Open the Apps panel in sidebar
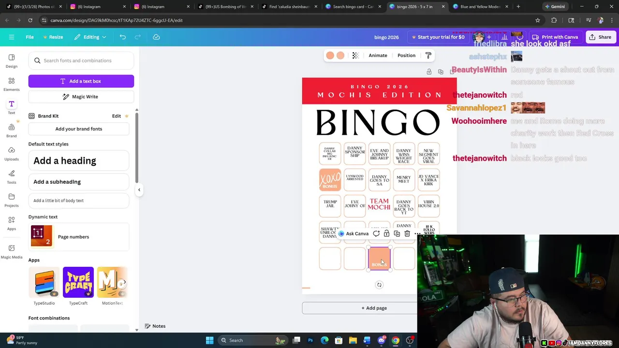The height and width of the screenshot is (348, 619). tap(12, 223)
